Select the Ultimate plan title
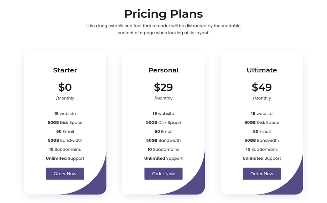 click(262, 70)
